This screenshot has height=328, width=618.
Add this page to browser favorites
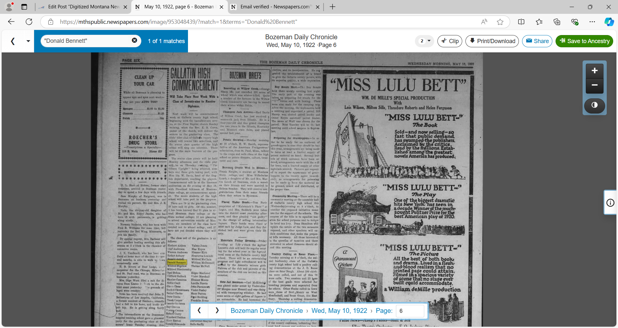[500, 22]
